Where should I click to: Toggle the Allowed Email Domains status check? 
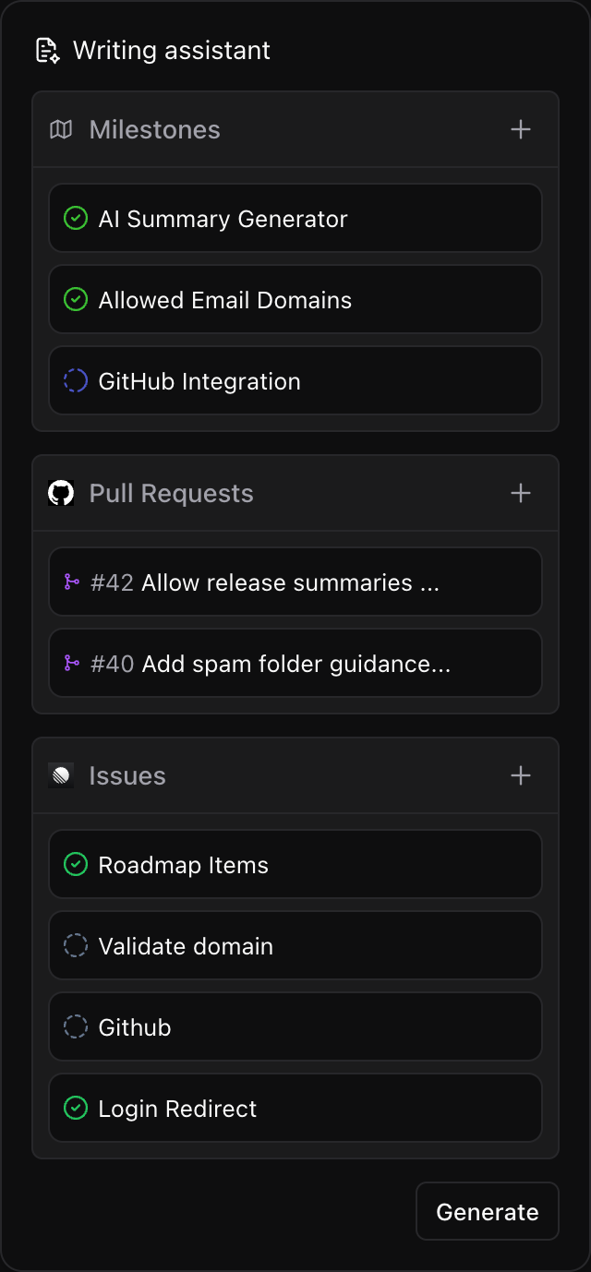pyautogui.click(x=76, y=300)
